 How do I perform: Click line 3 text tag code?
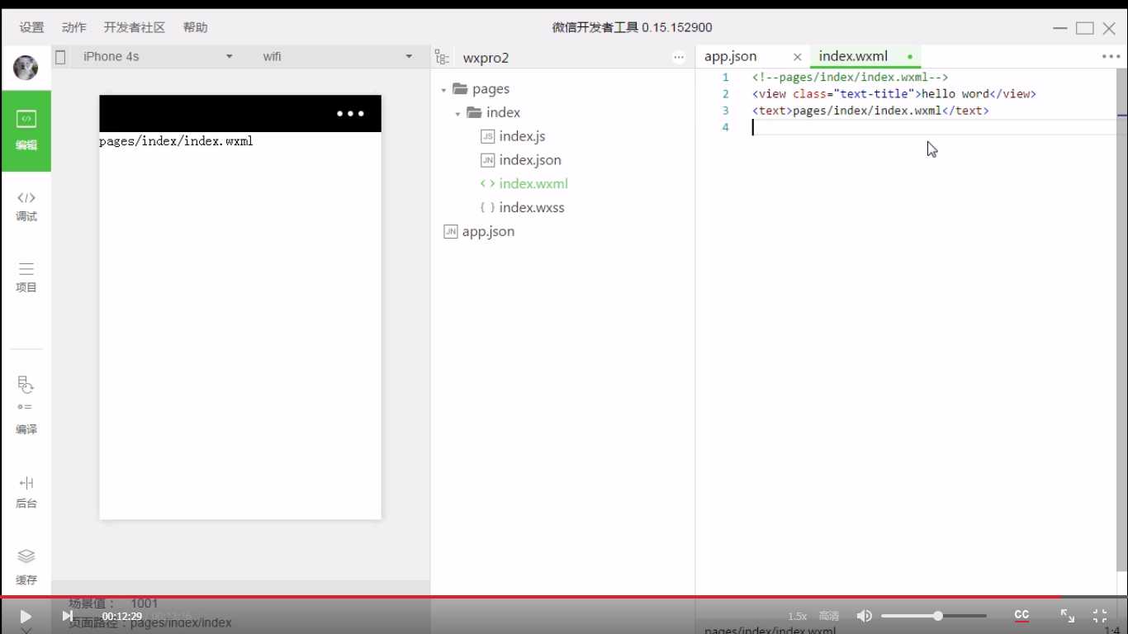(870, 111)
